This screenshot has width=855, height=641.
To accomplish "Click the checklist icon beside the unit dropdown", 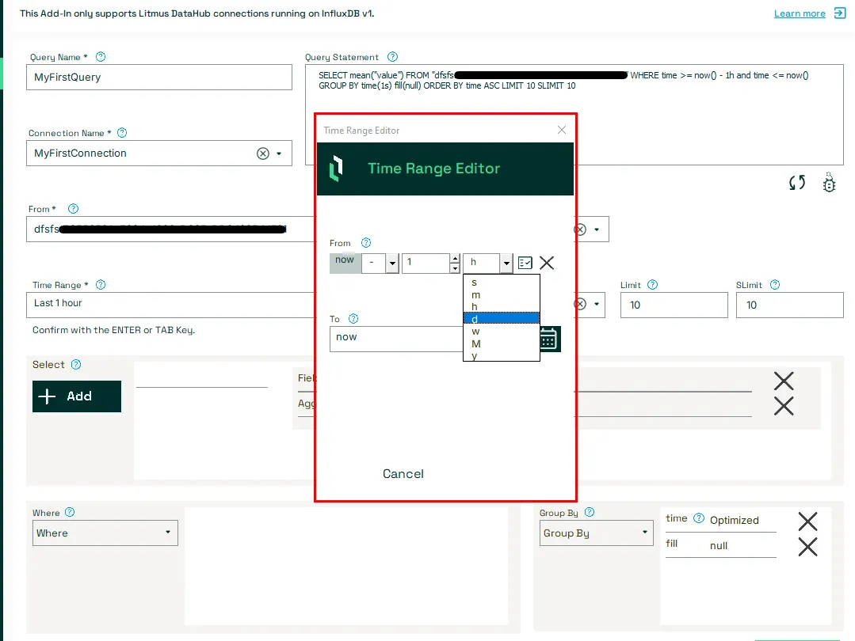I will point(525,263).
